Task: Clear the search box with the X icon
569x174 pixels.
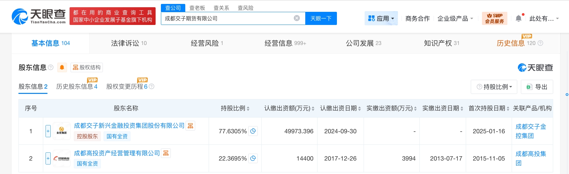Action: tap(297, 18)
